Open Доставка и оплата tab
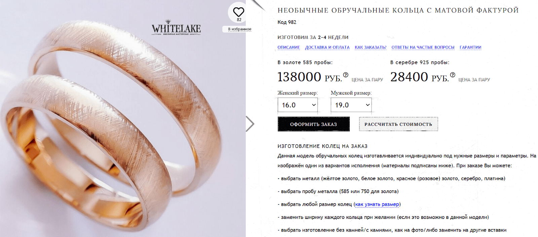Viewport: 538px width, 237px height. (x=327, y=47)
